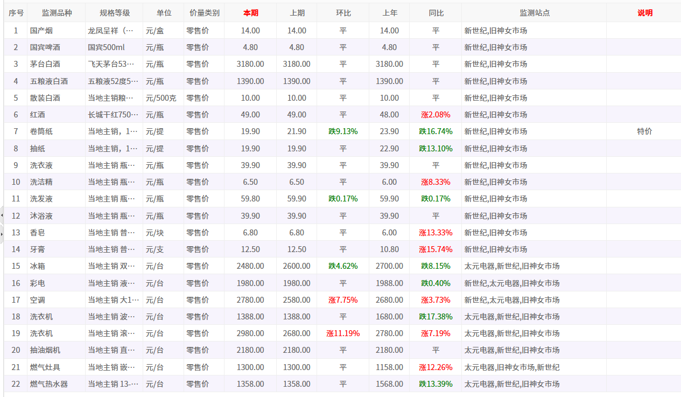The width and height of the screenshot is (681, 397).
Task: Click the 上期 column header
Action: [297, 13]
